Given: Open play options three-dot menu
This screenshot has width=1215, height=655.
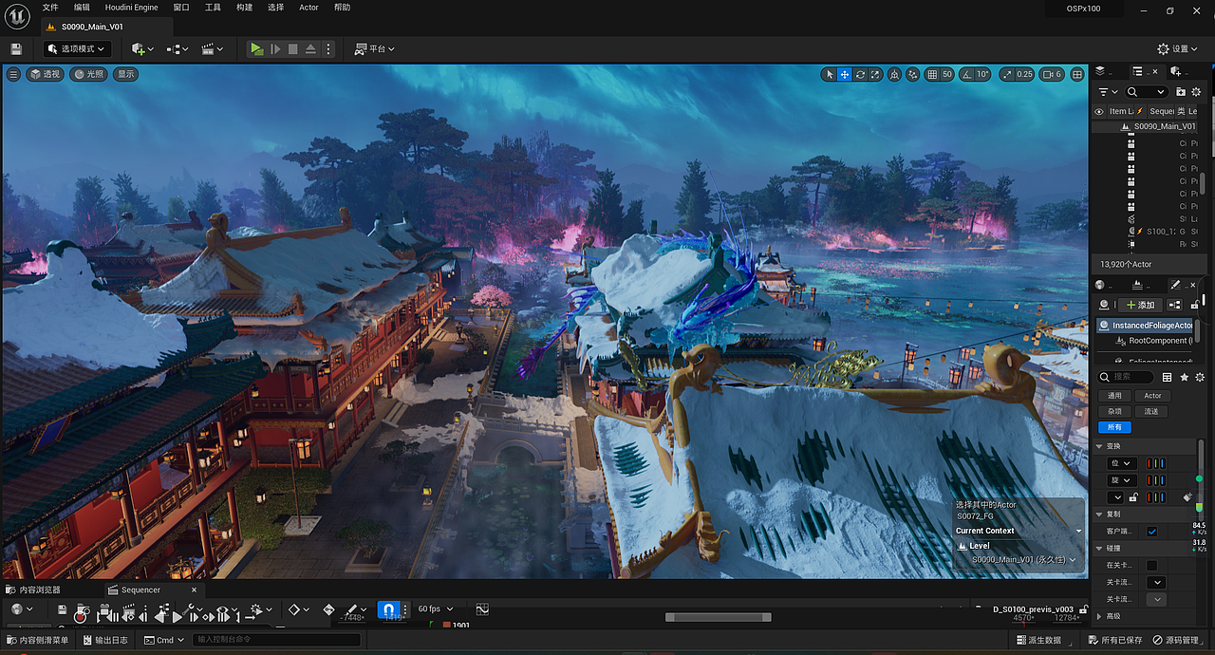Looking at the screenshot, I should [328, 48].
